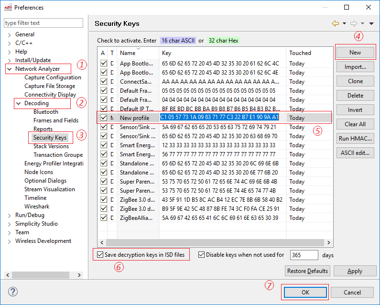Sort table by the Name column header
The width and height of the screenshot is (380, 305).
coord(138,53)
